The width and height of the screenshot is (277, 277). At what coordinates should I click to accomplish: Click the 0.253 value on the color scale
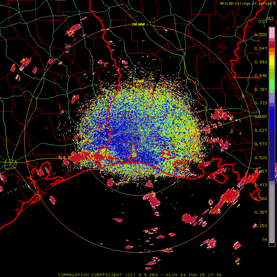tap(261, 226)
